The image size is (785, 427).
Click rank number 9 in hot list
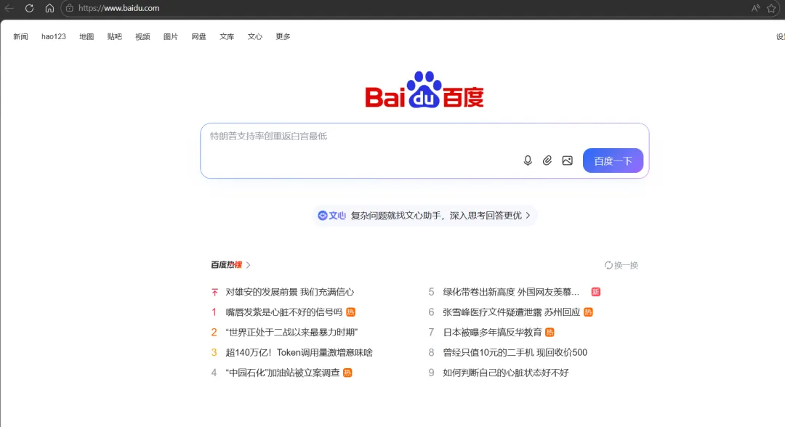(431, 373)
